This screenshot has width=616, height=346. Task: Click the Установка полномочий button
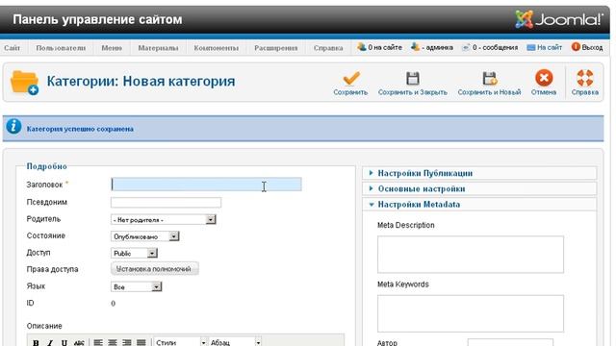[x=154, y=269]
